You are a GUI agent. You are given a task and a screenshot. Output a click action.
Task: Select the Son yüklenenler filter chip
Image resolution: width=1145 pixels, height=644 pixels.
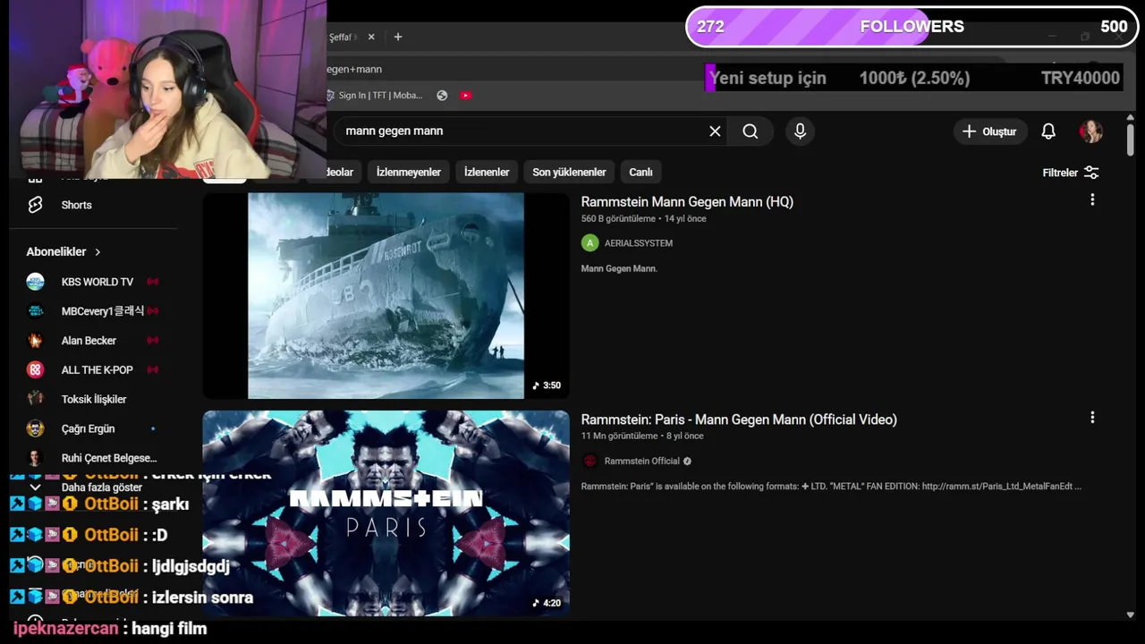tap(569, 172)
